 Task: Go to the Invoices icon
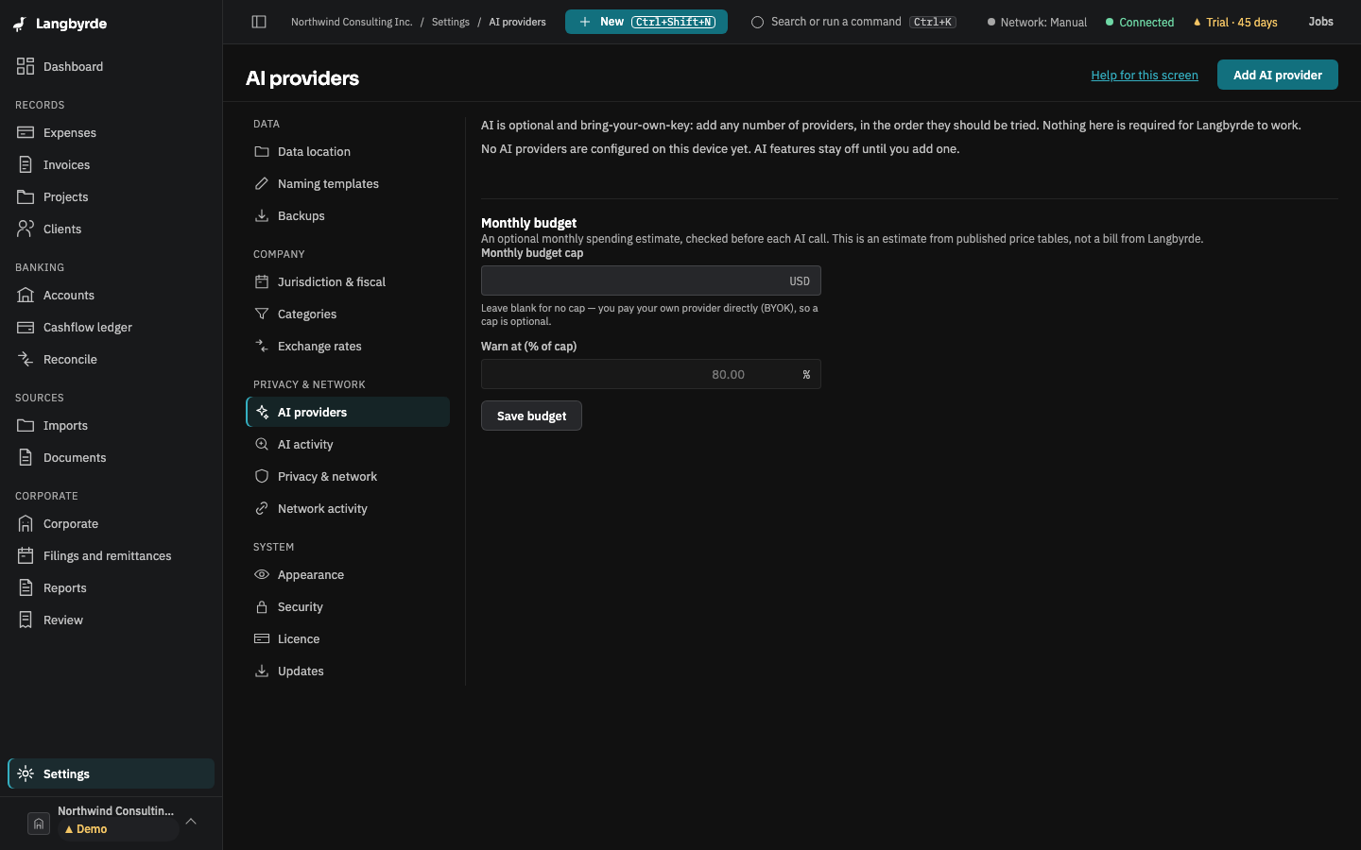coord(26,164)
